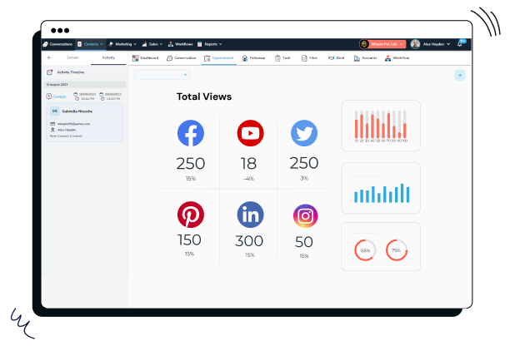This screenshot has height=346, width=525.
Task: Open the Deal tab
Action: point(336,58)
